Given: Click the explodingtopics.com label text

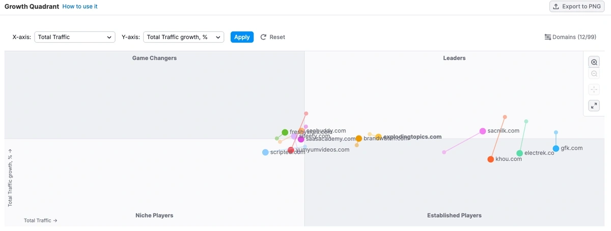Looking at the screenshot, I should 412,137.
